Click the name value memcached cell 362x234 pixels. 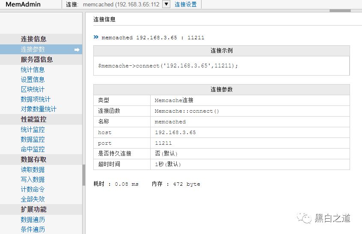[250, 122]
